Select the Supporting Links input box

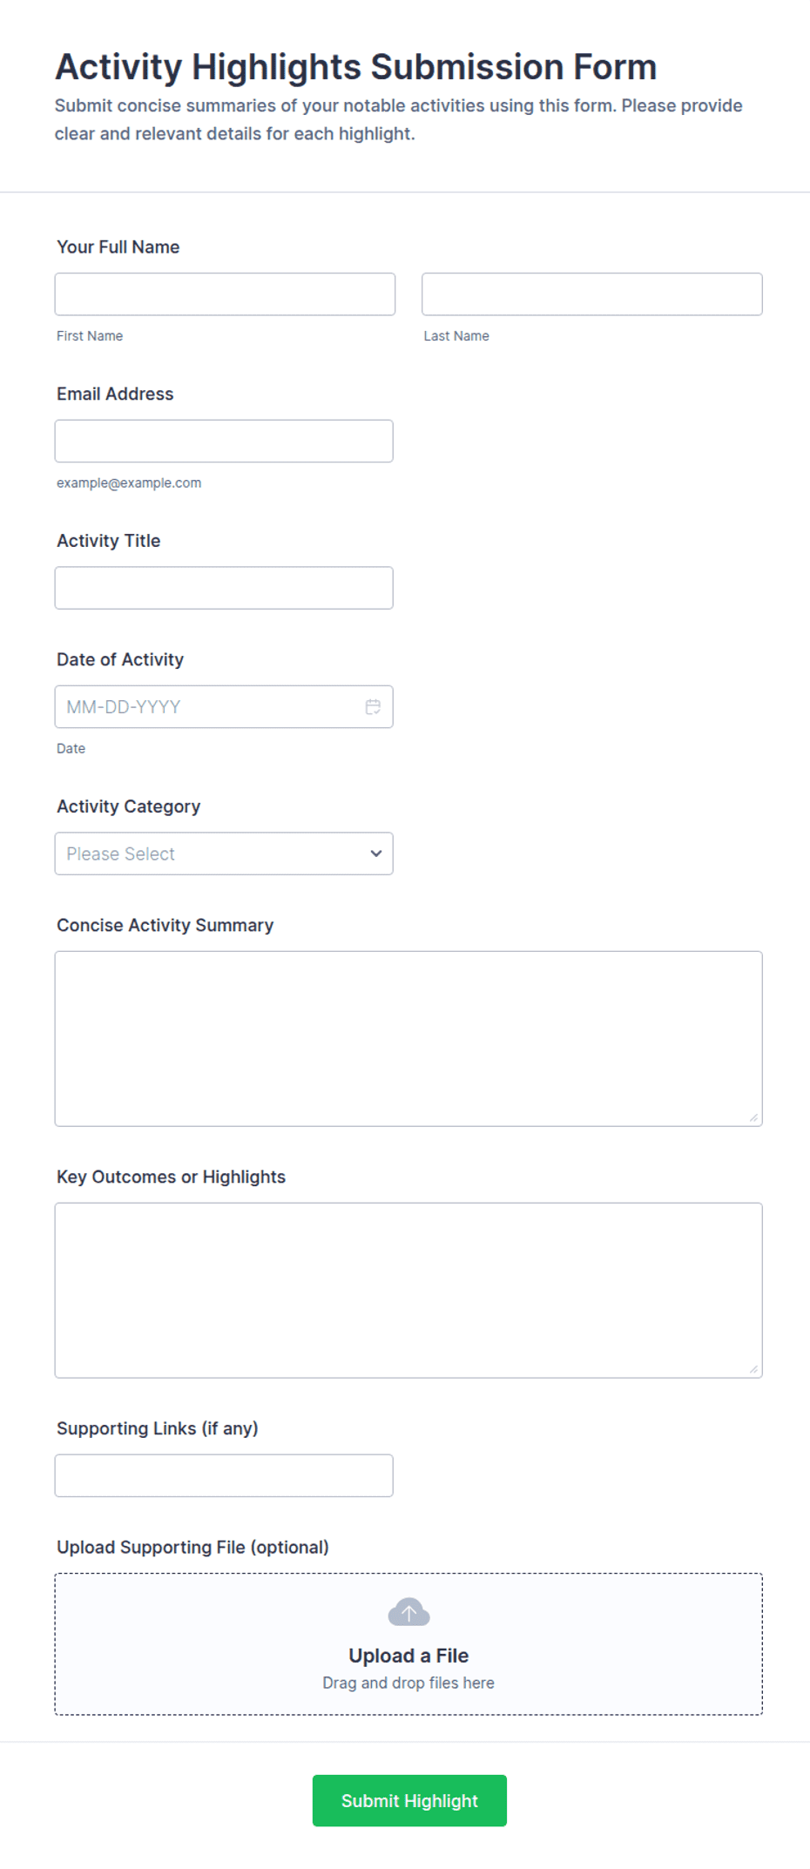(224, 1475)
